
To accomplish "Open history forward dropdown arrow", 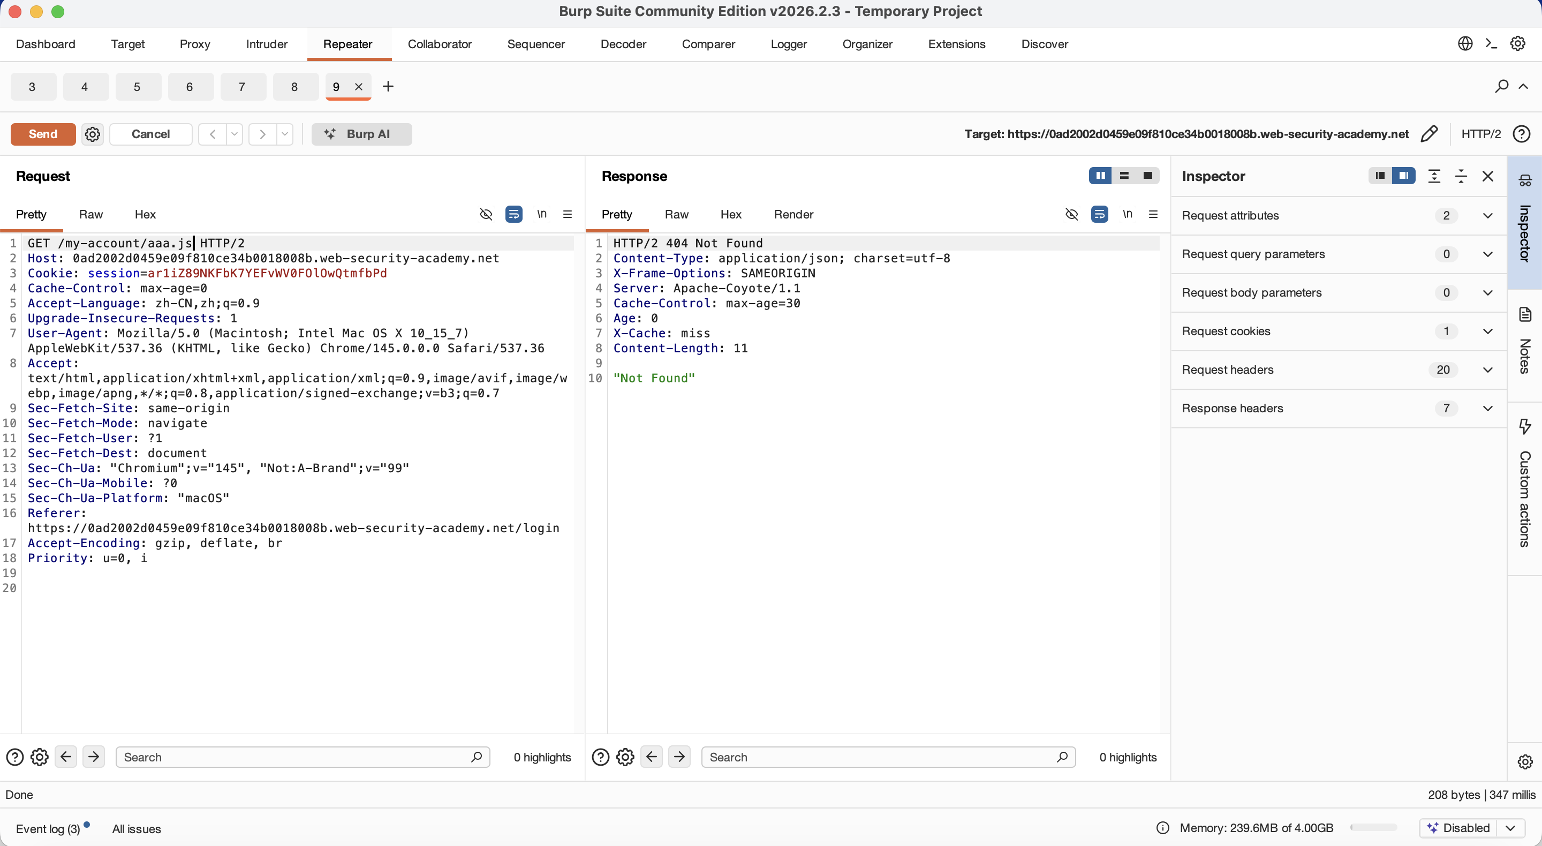I will pos(285,134).
